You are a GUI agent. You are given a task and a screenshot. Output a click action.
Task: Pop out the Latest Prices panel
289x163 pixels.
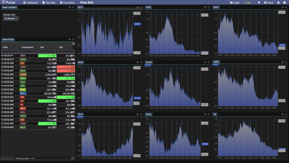pyautogui.click(x=69, y=39)
